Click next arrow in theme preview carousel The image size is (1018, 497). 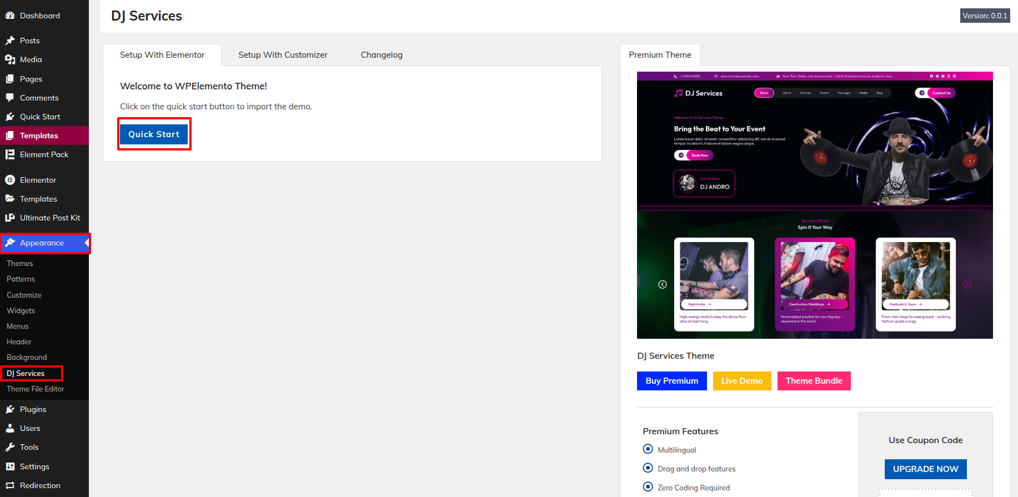pos(967,284)
